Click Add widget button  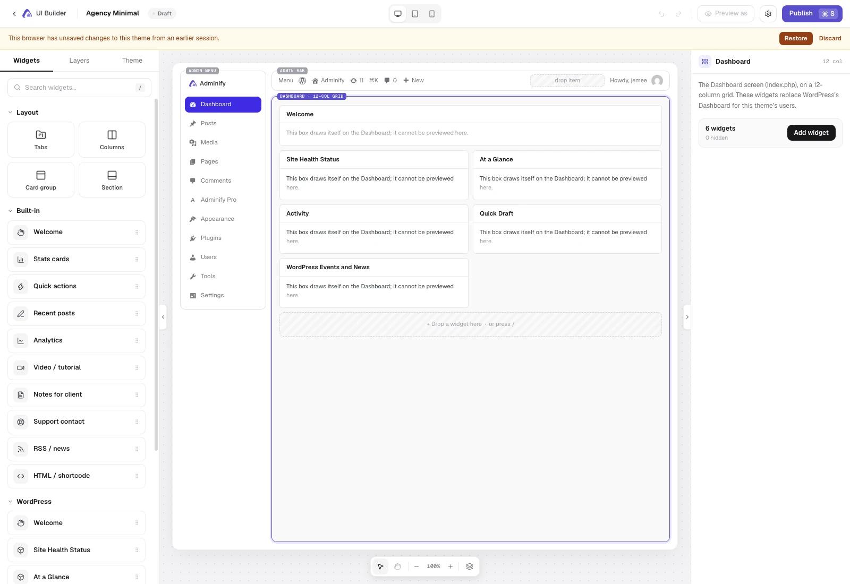coord(811,133)
